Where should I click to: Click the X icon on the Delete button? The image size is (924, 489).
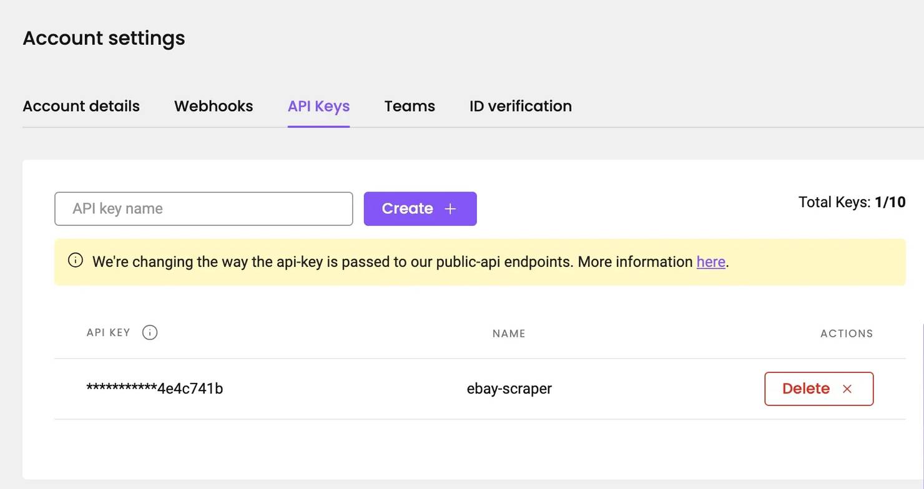tap(847, 389)
